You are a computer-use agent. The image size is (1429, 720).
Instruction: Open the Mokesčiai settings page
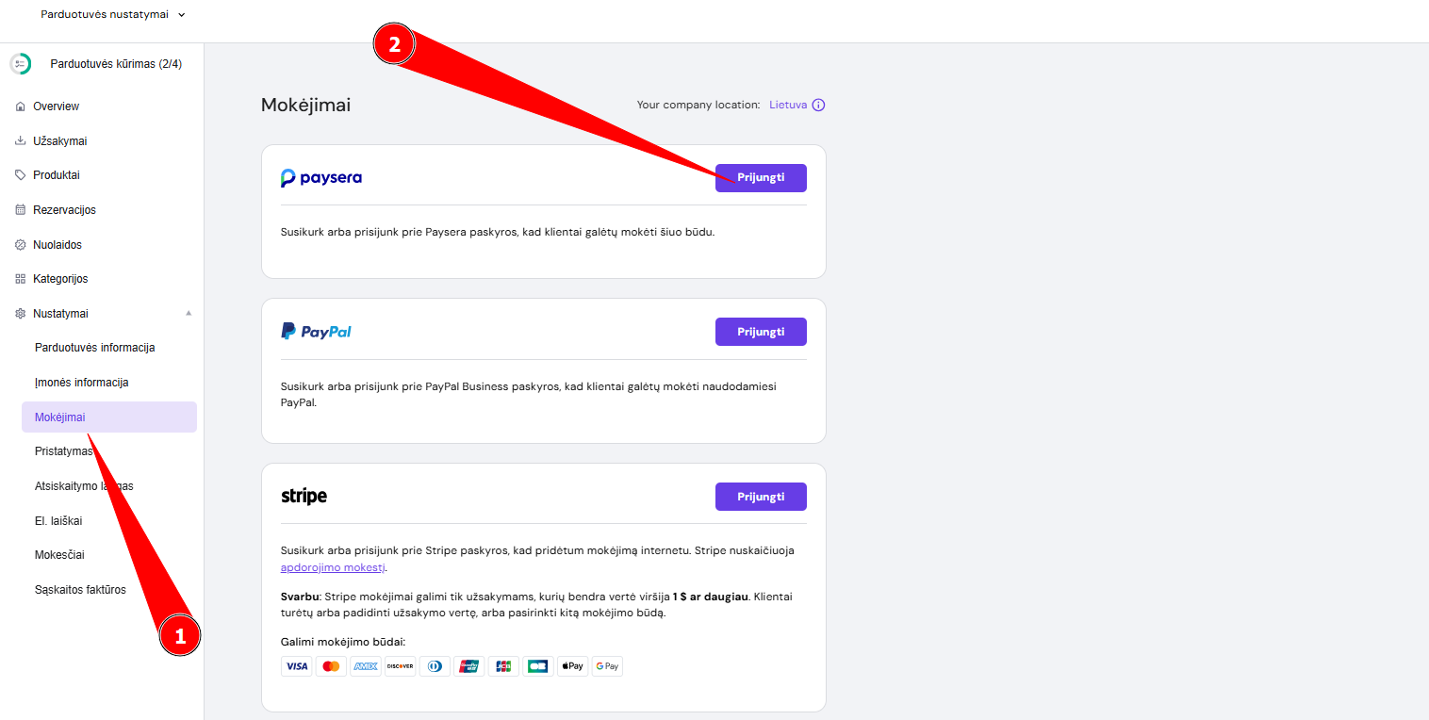point(66,555)
